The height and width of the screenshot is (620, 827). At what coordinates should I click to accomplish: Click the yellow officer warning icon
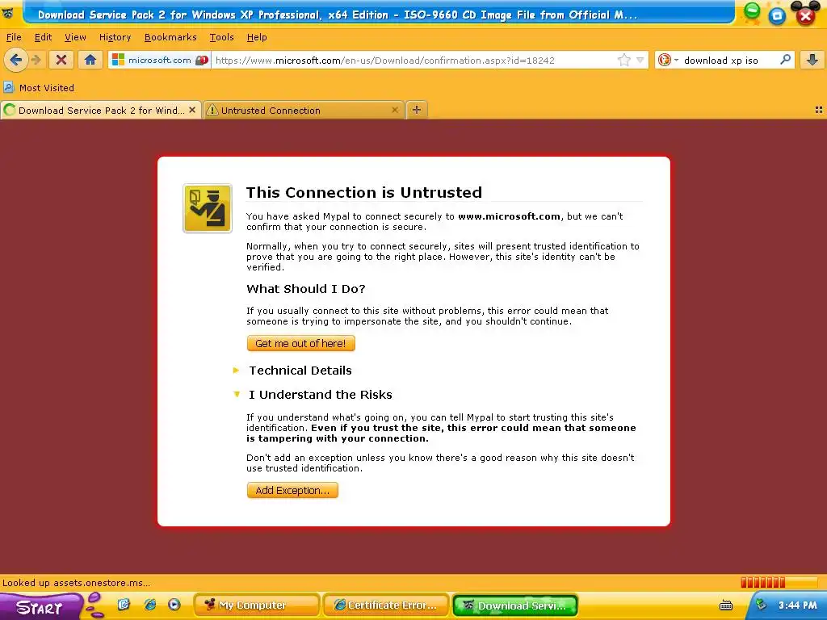click(x=208, y=208)
